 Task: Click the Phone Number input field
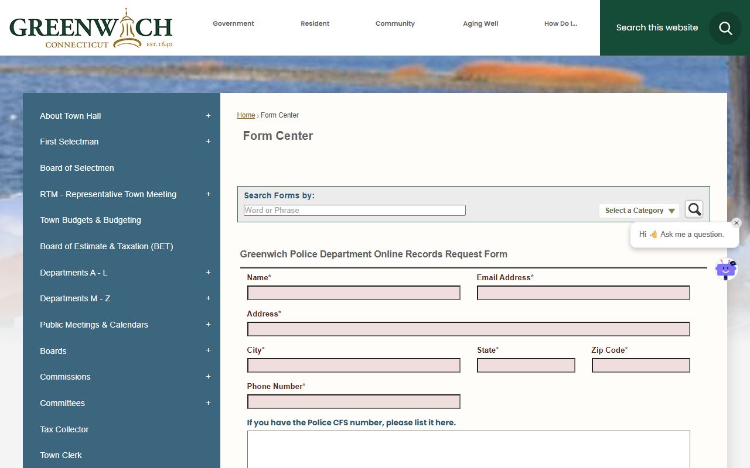pos(354,402)
